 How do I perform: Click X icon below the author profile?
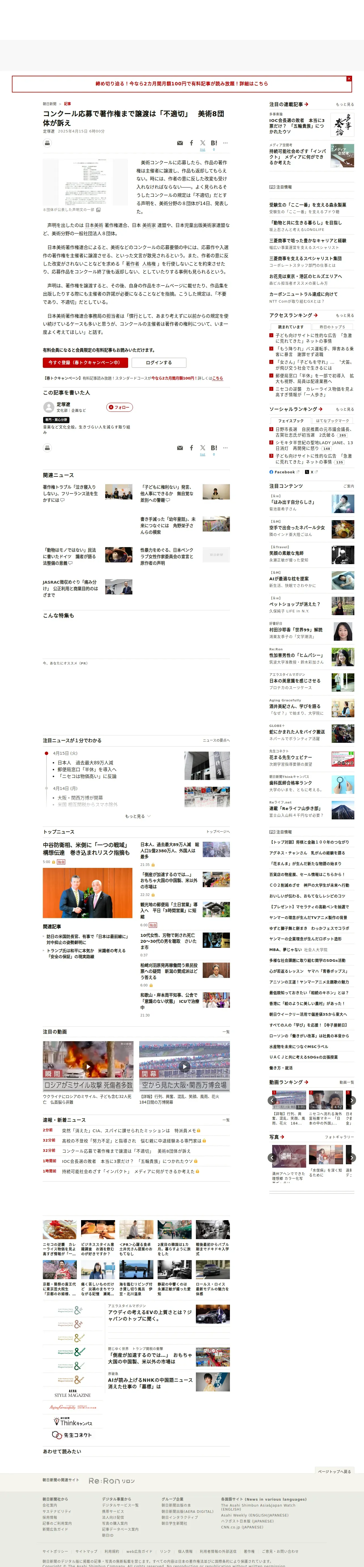tap(203, 448)
